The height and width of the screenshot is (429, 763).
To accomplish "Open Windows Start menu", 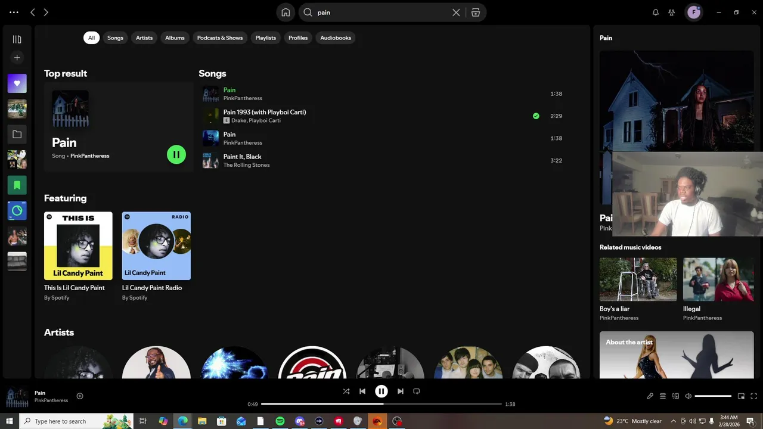I will pyautogui.click(x=10, y=421).
